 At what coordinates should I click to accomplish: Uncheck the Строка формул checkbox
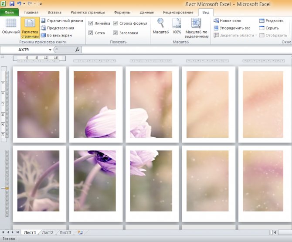(x=115, y=23)
